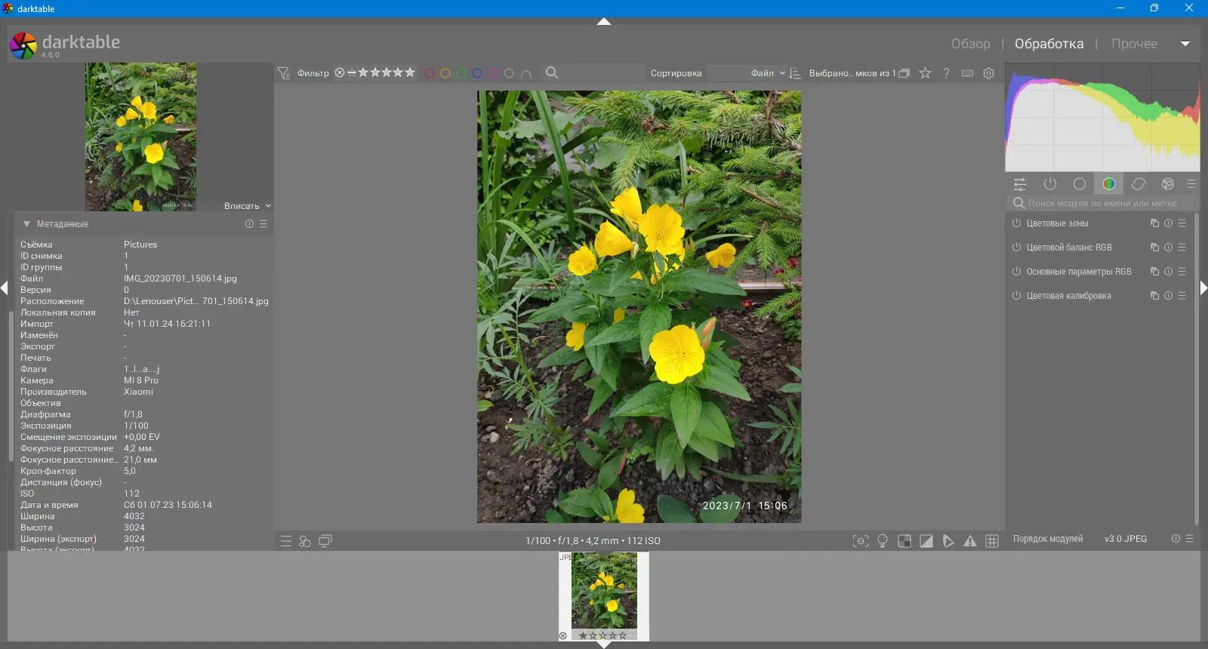The width and height of the screenshot is (1208, 649).
Task: Open quick styles icon below image
Action: tap(305, 541)
